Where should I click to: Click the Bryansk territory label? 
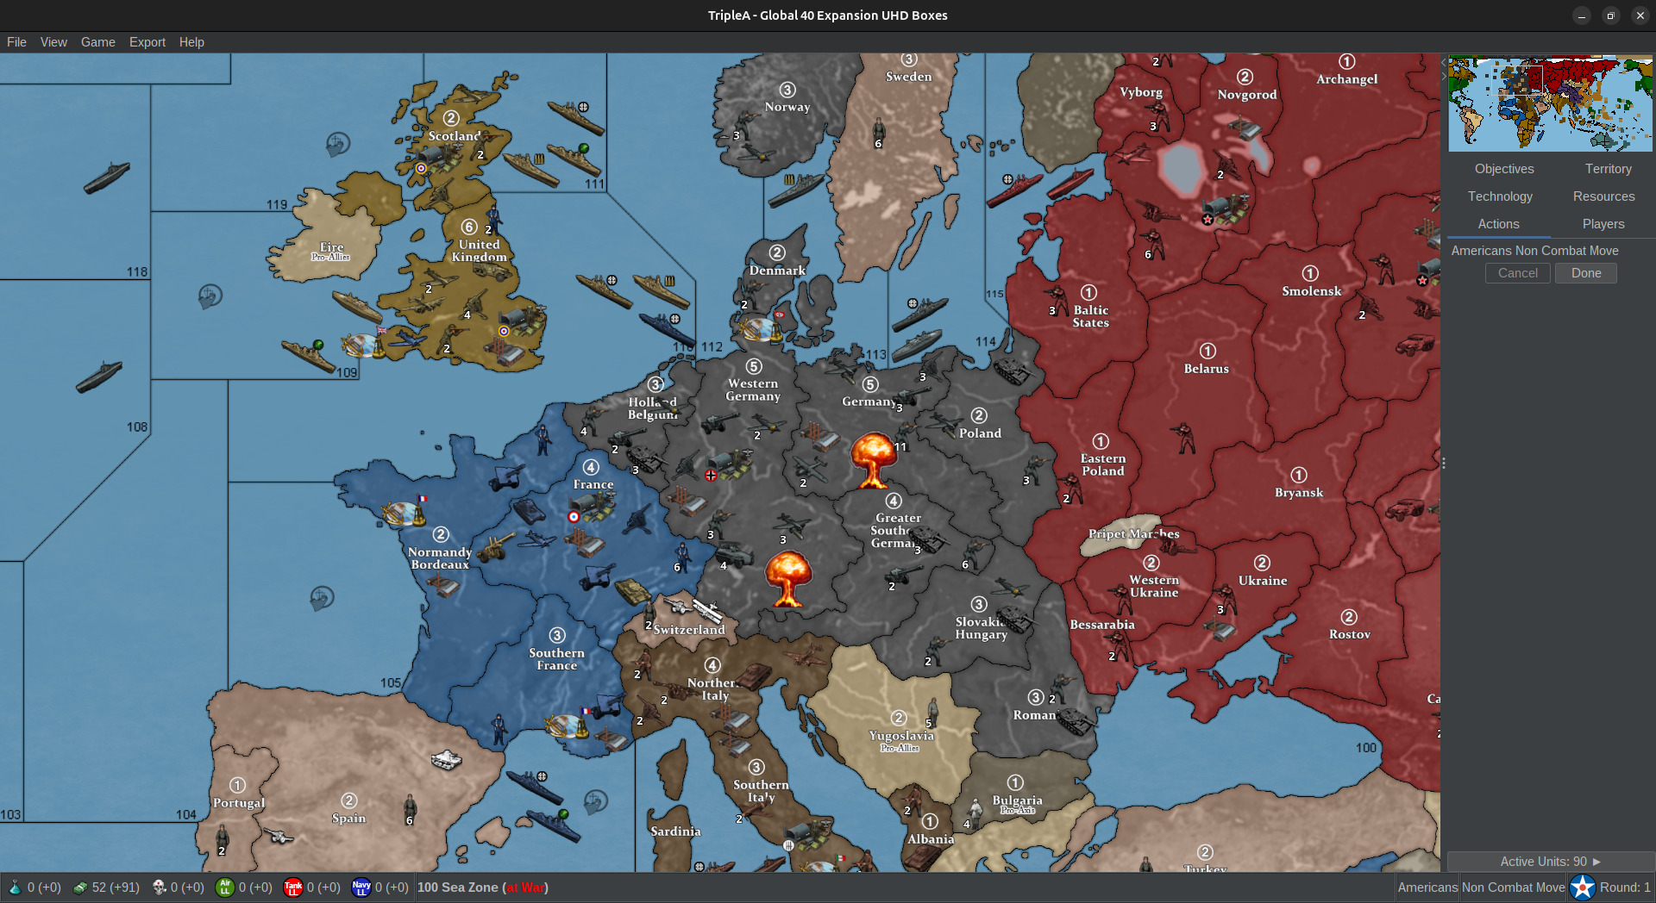click(x=1299, y=493)
